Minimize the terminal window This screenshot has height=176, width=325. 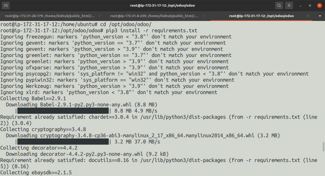(x=300, y=6)
